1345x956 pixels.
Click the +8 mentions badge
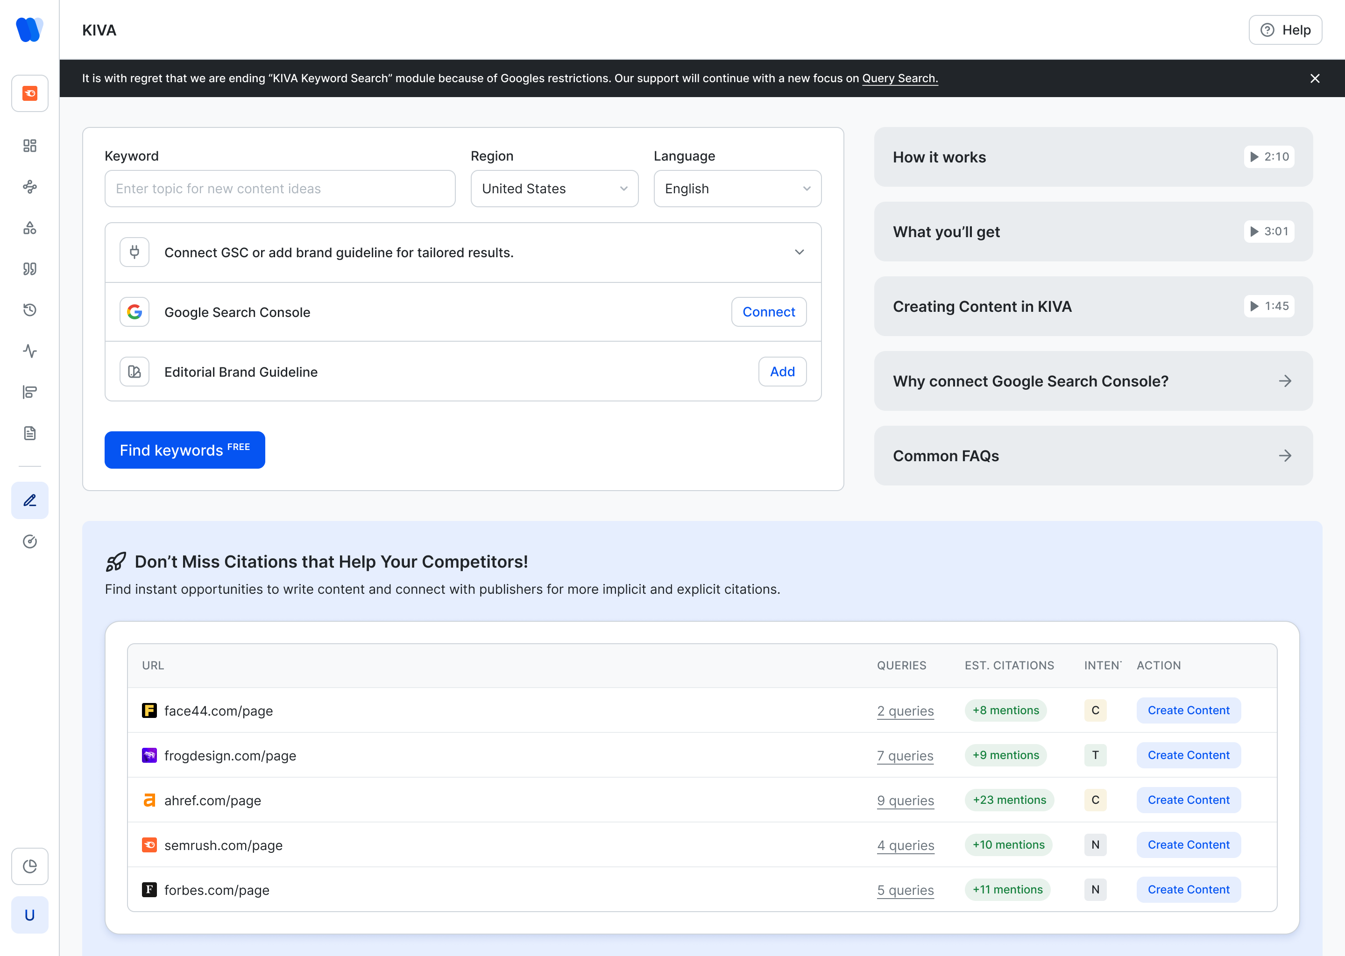[x=1006, y=710]
